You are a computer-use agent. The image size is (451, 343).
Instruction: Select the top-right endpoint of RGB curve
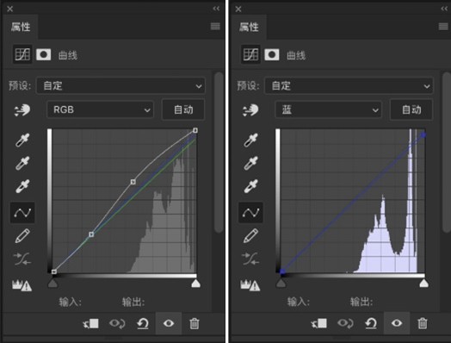pos(195,130)
